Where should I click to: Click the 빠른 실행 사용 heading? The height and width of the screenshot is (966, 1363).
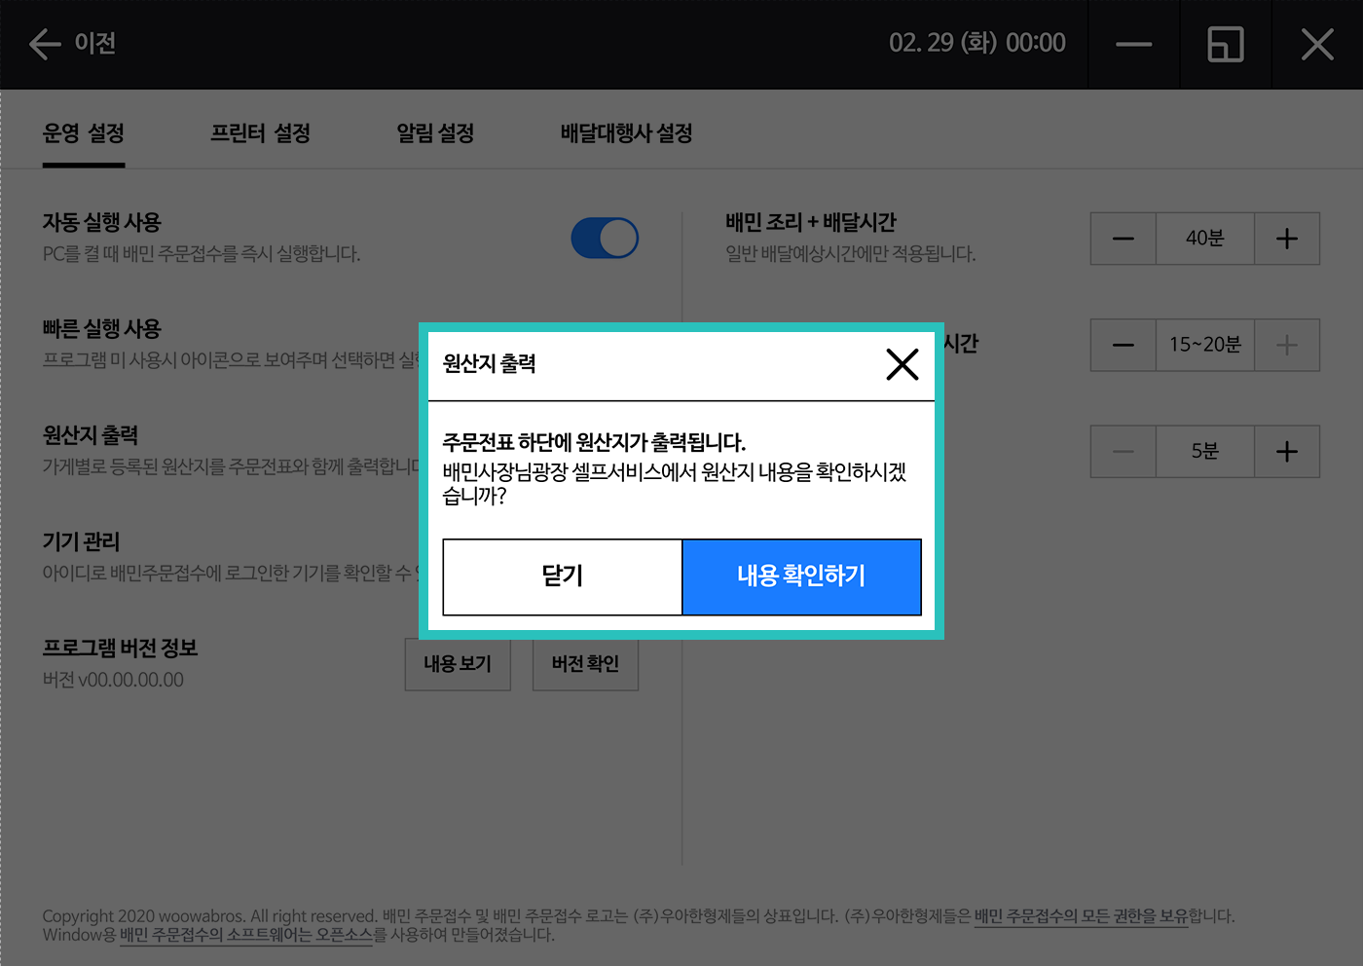click(x=101, y=329)
